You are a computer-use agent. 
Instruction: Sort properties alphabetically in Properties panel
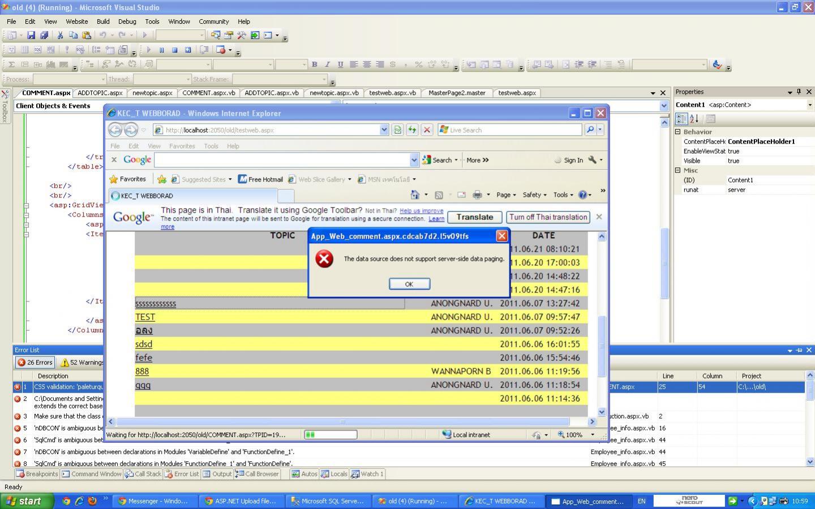[694, 119]
